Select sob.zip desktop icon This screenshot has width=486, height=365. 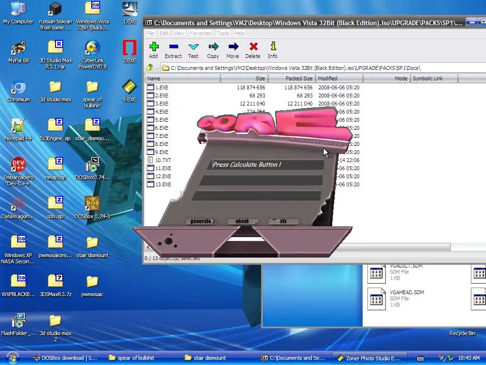[x=56, y=207]
